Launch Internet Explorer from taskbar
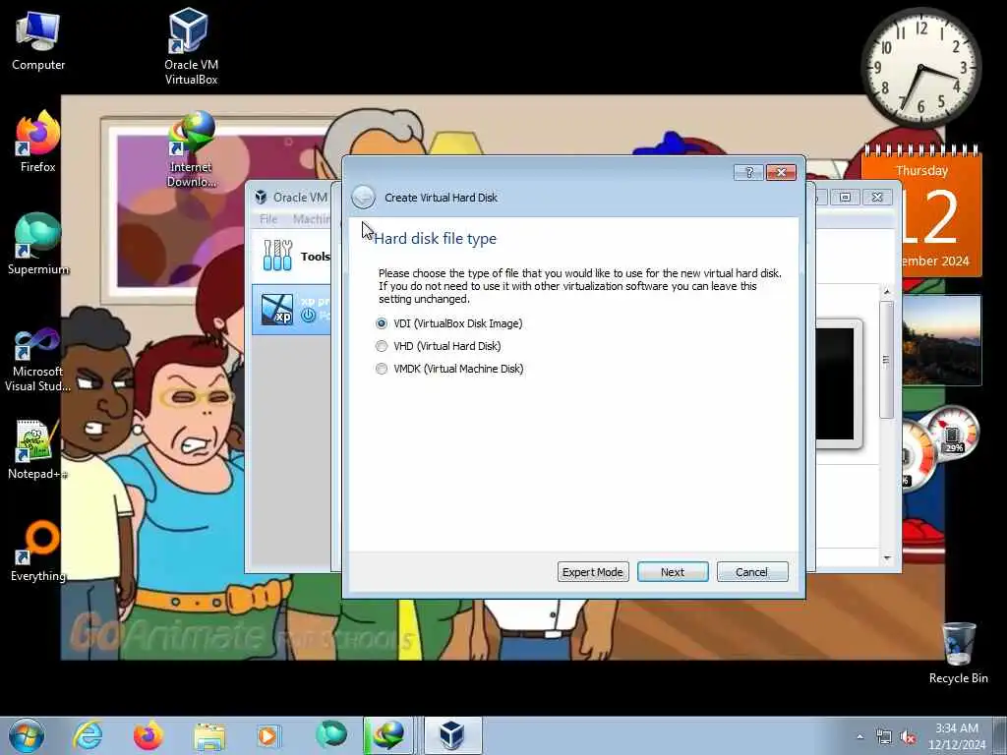Screen dimensions: 1007x755 pos(88,735)
